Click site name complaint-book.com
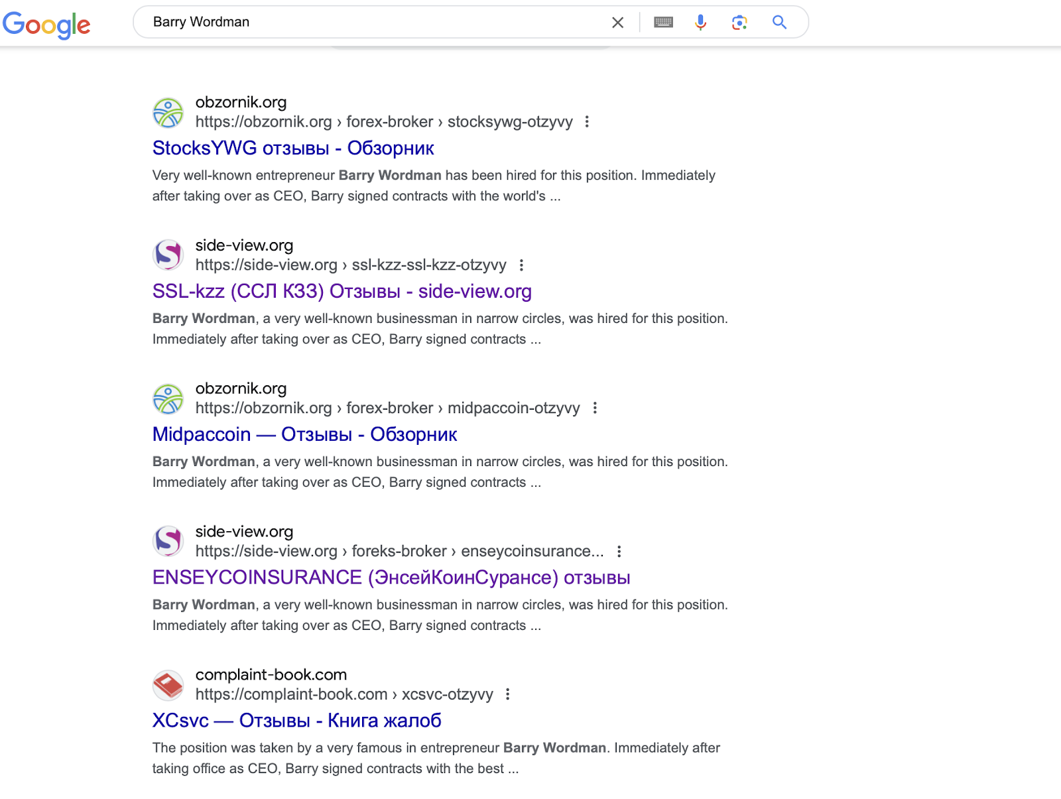 tap(271, 674)
